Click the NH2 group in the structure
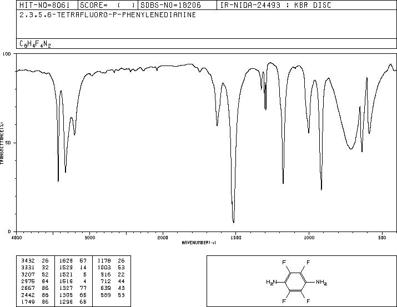Screen dimensions: 397x307 (321, 282)
